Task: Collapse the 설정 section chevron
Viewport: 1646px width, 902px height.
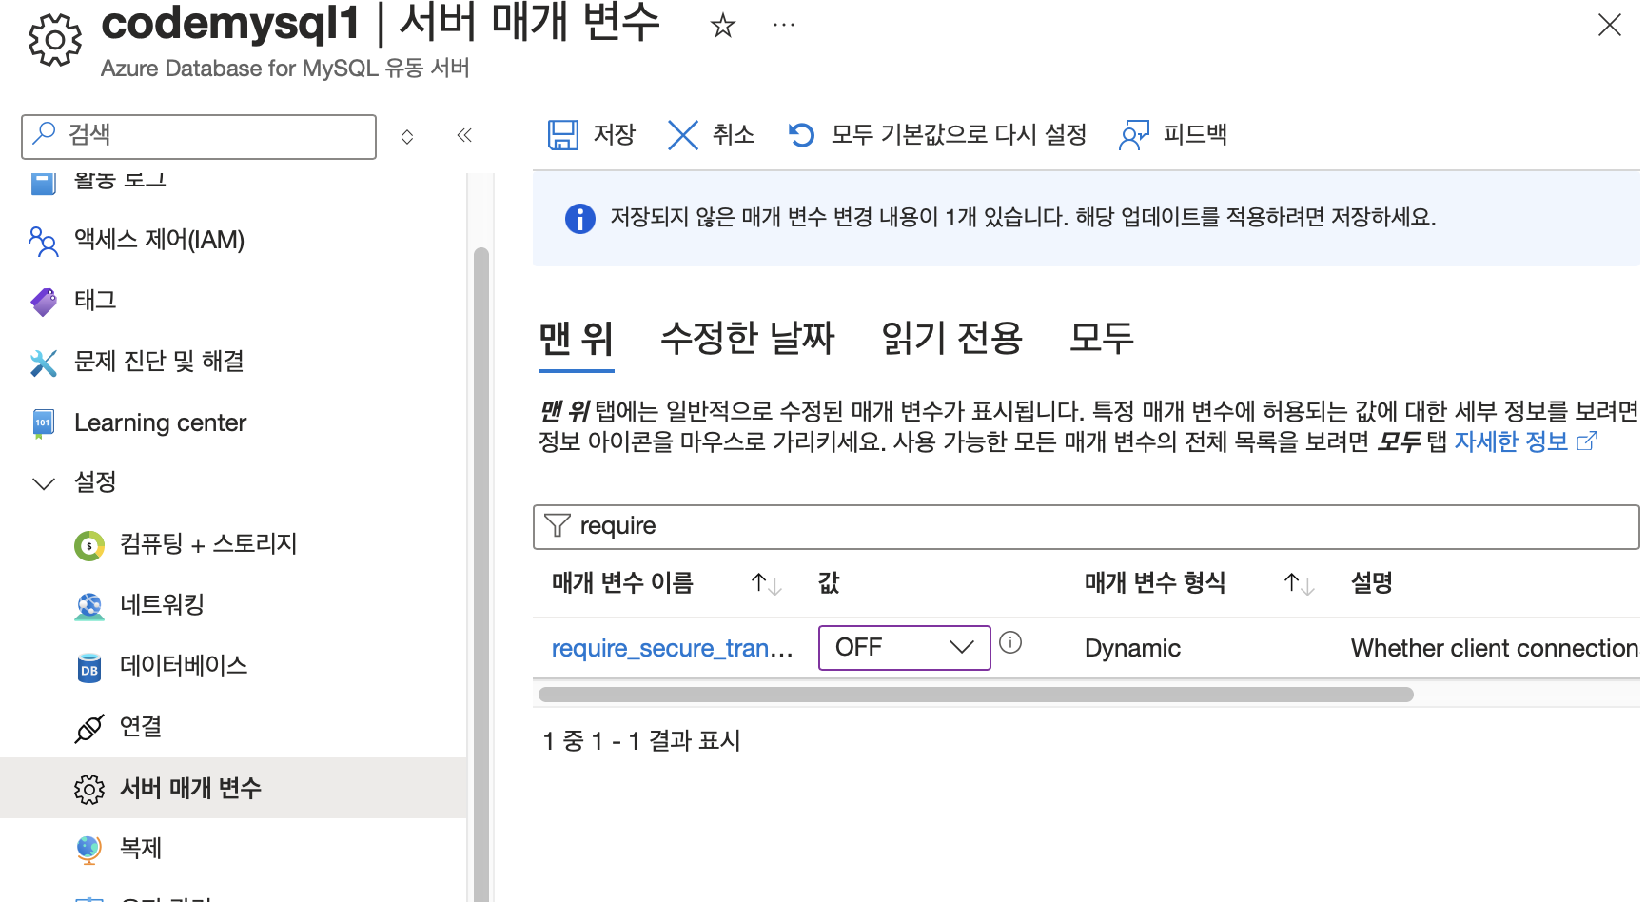Action: coord(44,483)
